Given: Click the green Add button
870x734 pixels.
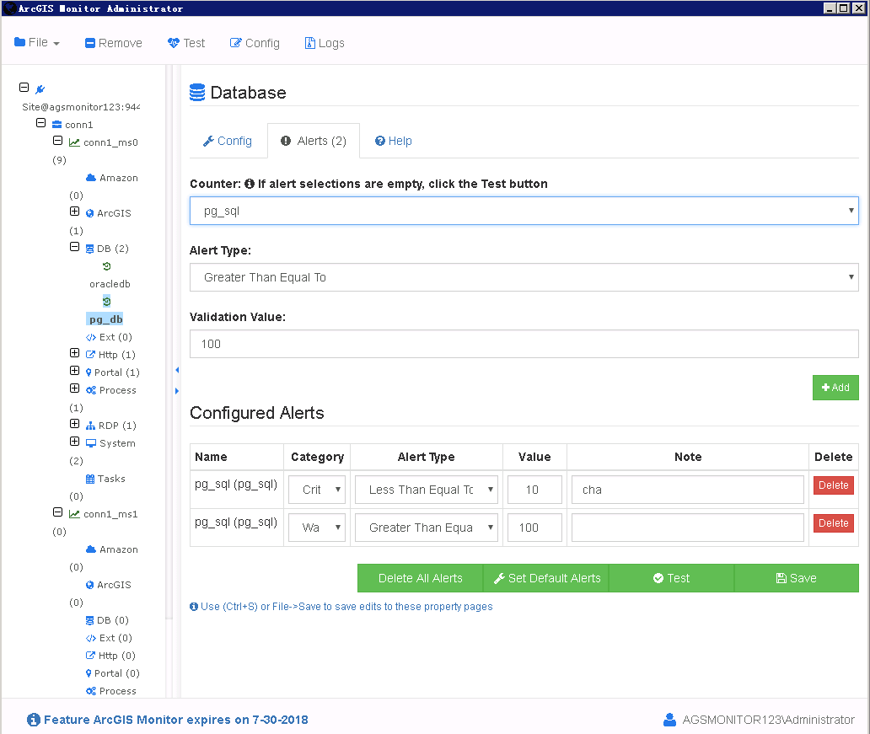Looking at the screenshot, I should [x=835, y=388].
